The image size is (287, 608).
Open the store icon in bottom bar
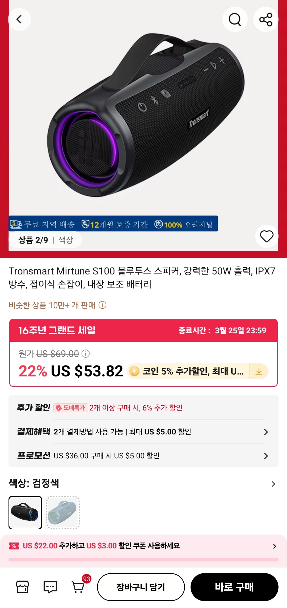22,587
